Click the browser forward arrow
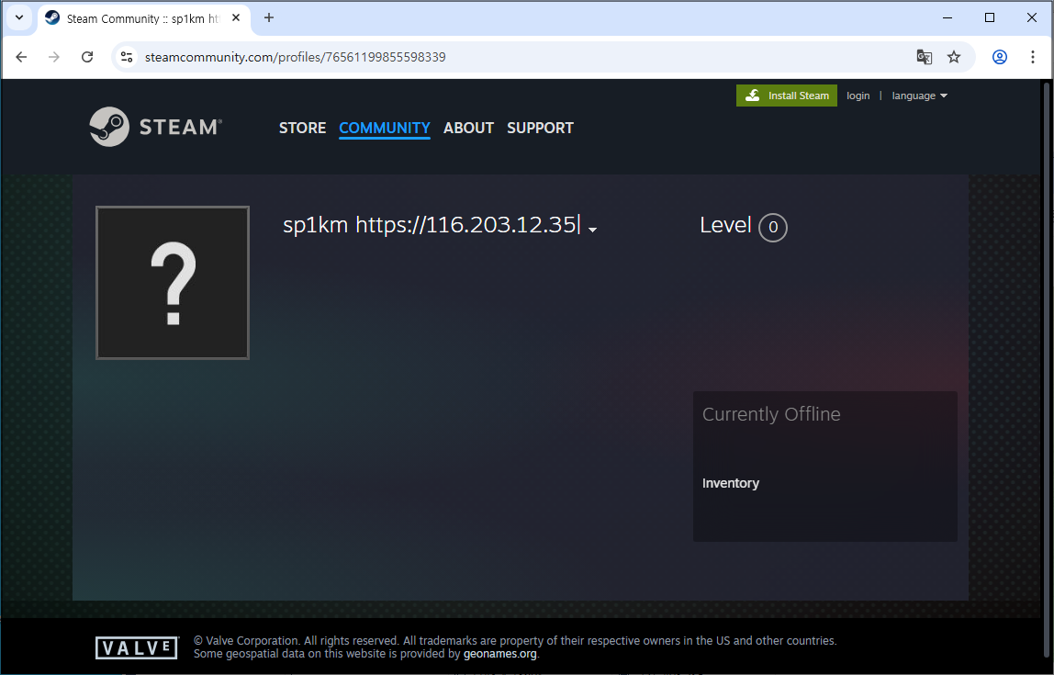Image resolution: width=1054 pixels, height=675 pixels. [54, 57]
